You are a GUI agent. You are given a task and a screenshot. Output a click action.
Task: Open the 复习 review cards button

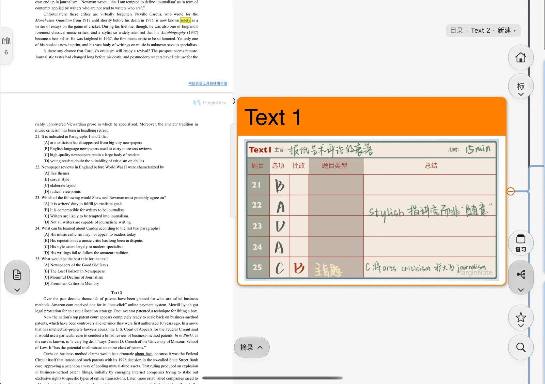[x=520, y=242]
